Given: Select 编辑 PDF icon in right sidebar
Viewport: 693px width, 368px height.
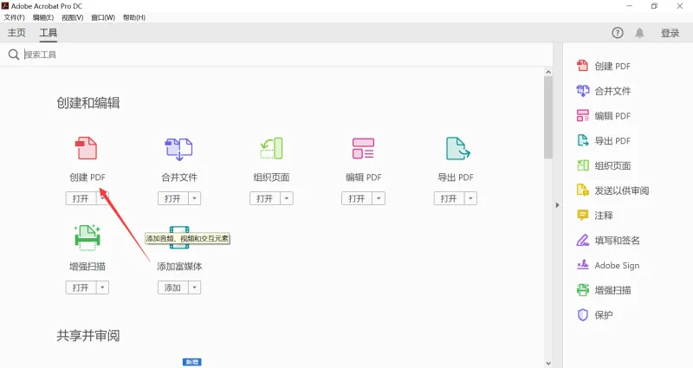Looking at the screenshot, I should tap(582, 116).
